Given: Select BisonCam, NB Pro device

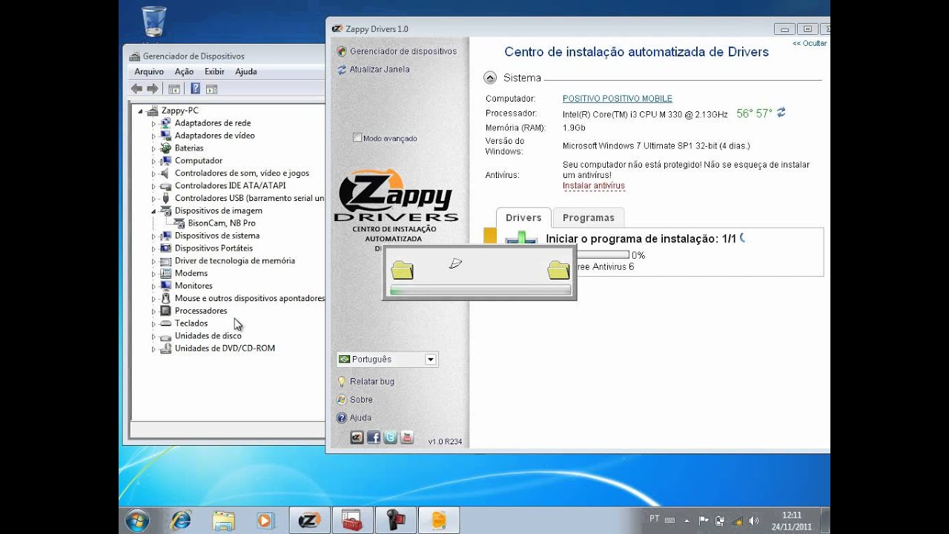Looking at the screenshot, I should click(x=222, y=223).
